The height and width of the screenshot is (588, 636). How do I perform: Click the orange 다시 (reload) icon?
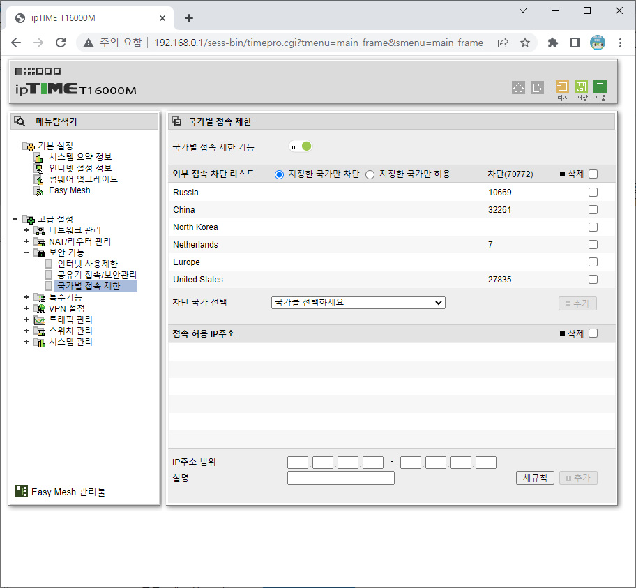click(x=562, y=87)
